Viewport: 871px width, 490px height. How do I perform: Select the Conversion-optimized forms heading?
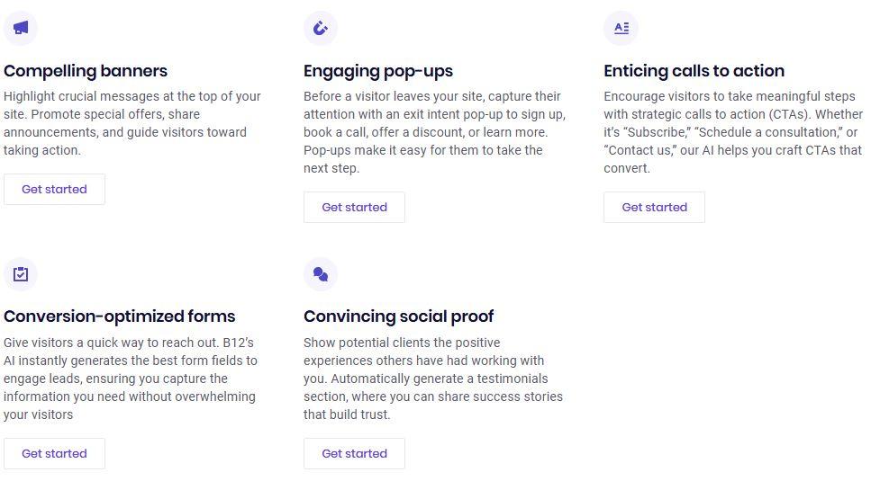click(120, 316)
